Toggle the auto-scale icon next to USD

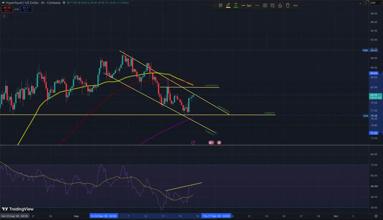click(x=366, y=3)
